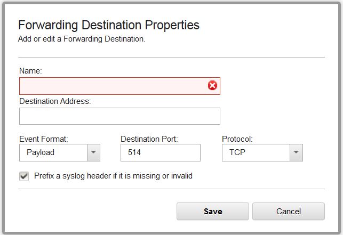Viewport: 343px width, 235px height.
Task: Click the "Add or edit a Forwarding Destination" subtitle
Action: pyautogui.click(x=82, y=39)
